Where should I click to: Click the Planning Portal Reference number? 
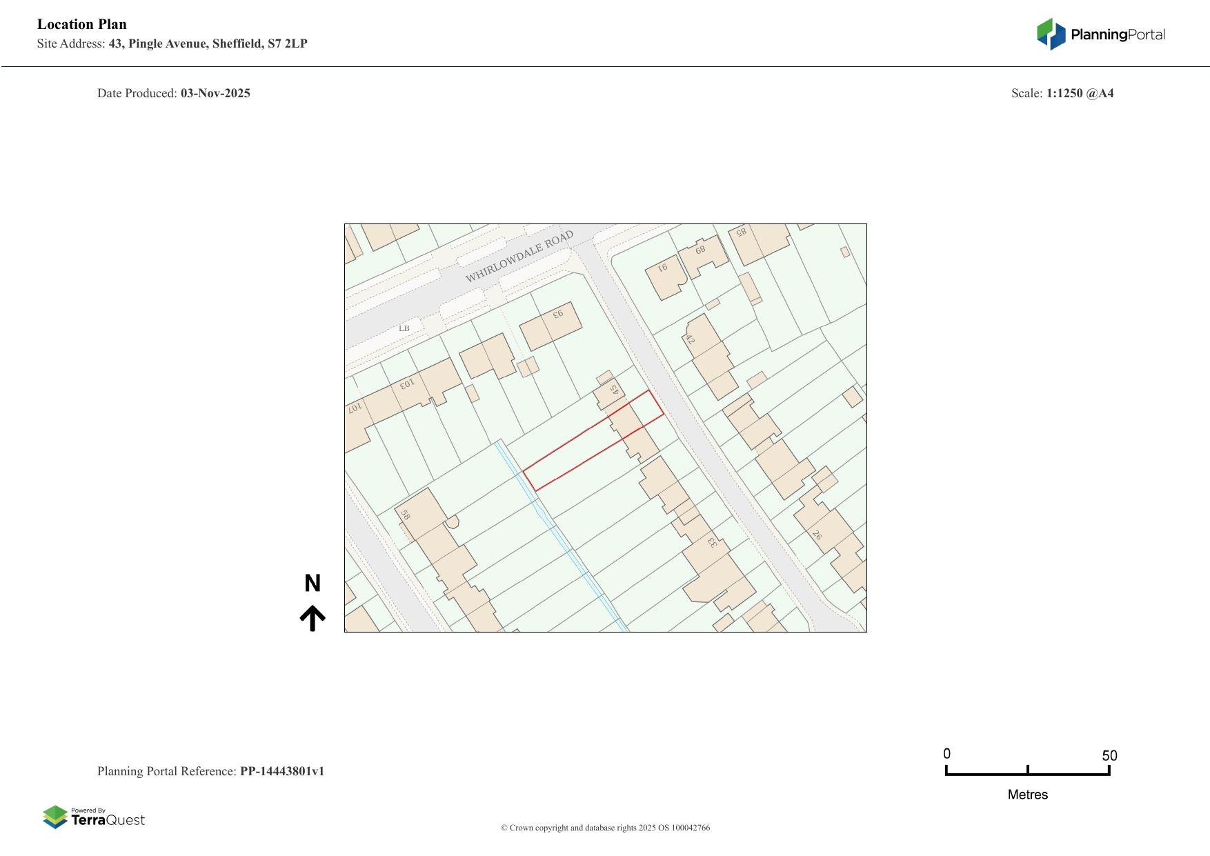(x=281, y=771)
